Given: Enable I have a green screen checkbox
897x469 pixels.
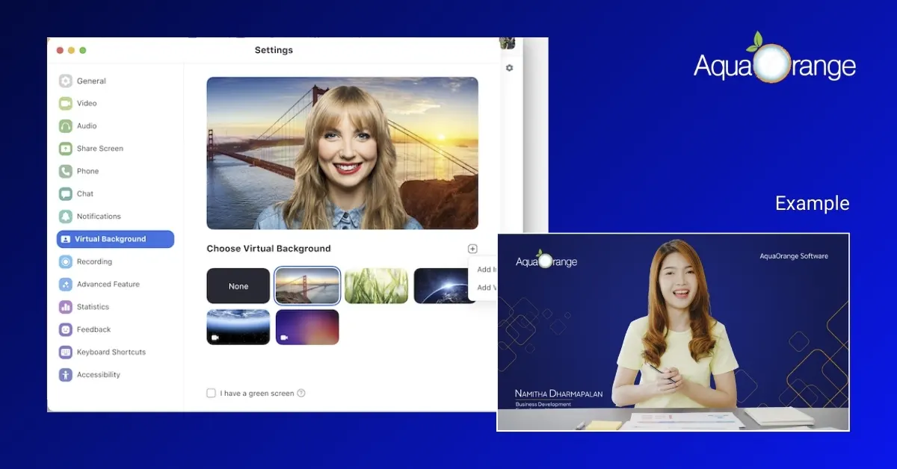Looking at the screenshot, I should pyautogui.click(x=211, y=393).
